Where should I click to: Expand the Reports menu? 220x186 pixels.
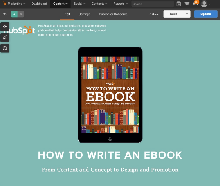pos(121,4)
